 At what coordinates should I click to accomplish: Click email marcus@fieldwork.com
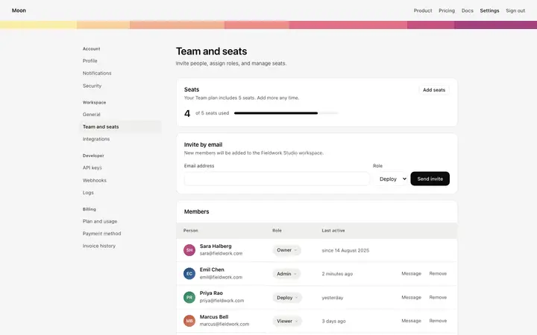click(x=224, y=324)
